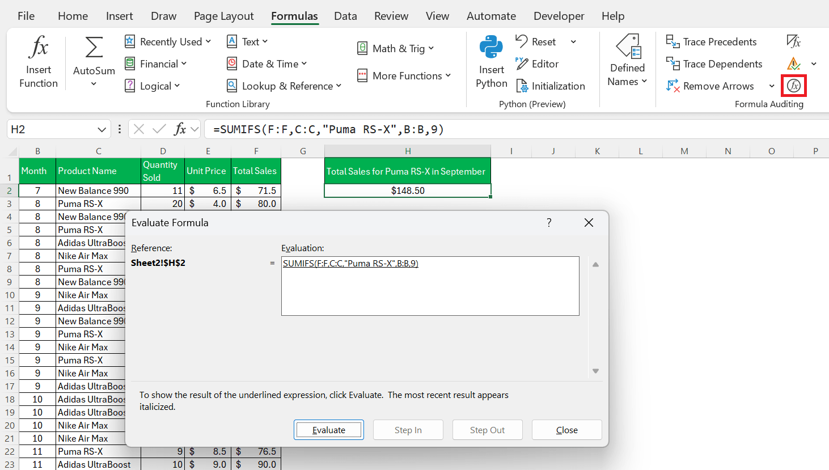Open the Insert Function dialog
Screen dimensions: 829x470
[x=38, y=61]
